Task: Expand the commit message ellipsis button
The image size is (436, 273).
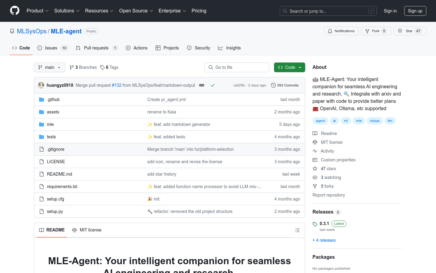Action: (202, 85)
